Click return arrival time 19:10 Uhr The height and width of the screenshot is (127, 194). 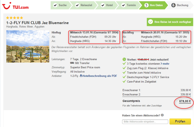(181, 41)
